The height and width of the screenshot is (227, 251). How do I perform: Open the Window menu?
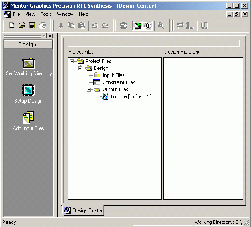click(66, 14)
